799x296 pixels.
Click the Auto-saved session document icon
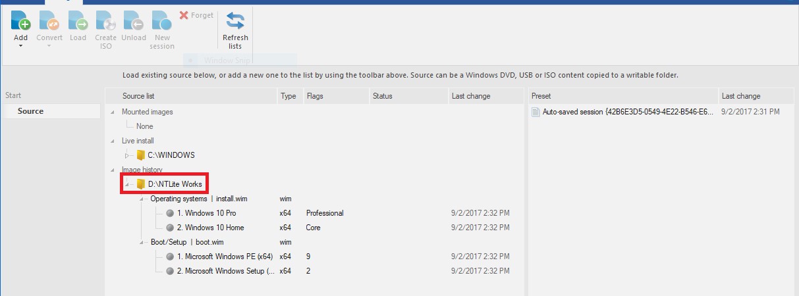(x=536, y=112)
